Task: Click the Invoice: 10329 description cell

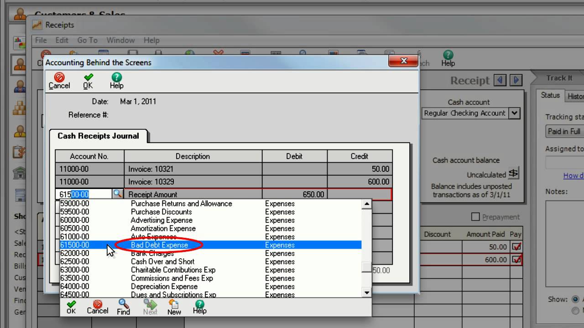Action: click(x=193, y=182)
